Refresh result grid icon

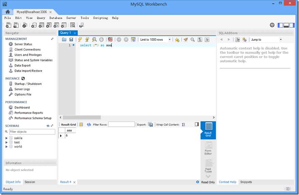tap(89, 124)
